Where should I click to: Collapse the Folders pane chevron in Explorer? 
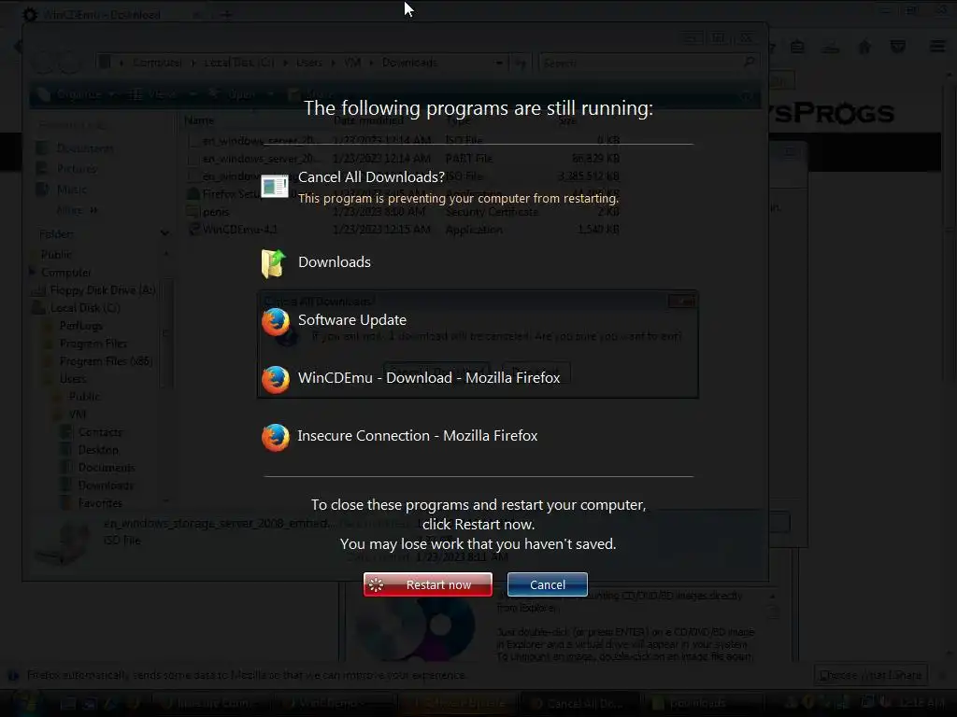pyautogui.click(x=164, y=233)
